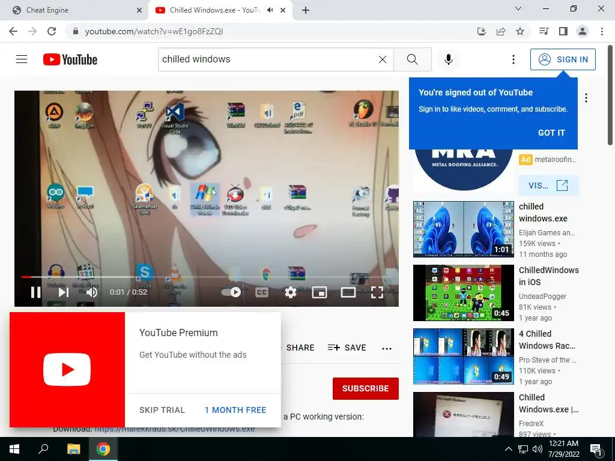Viewport: 615px width, 461px height.
Task: Show hidden system tray icons
Action: [x=508, y=449]
